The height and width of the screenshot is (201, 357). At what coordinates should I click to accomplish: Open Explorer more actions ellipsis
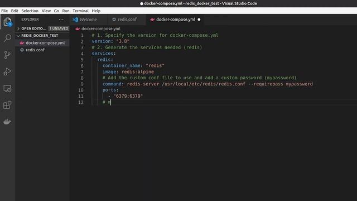point(61,20)
